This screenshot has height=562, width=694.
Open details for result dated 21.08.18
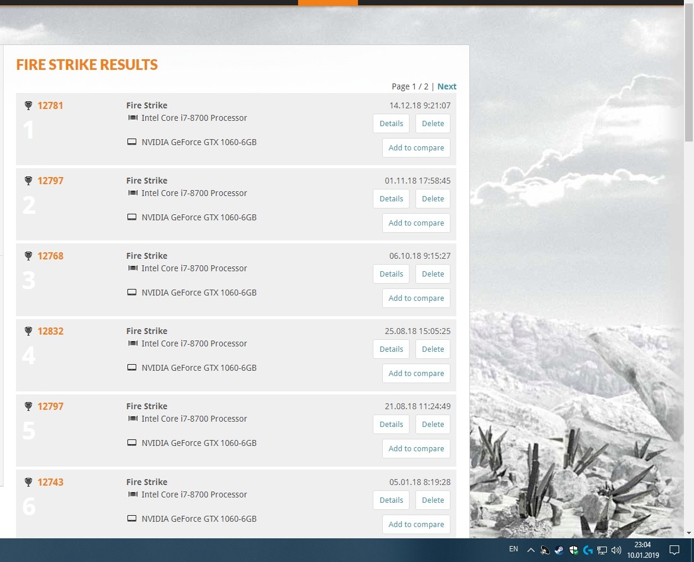(391, 424)
